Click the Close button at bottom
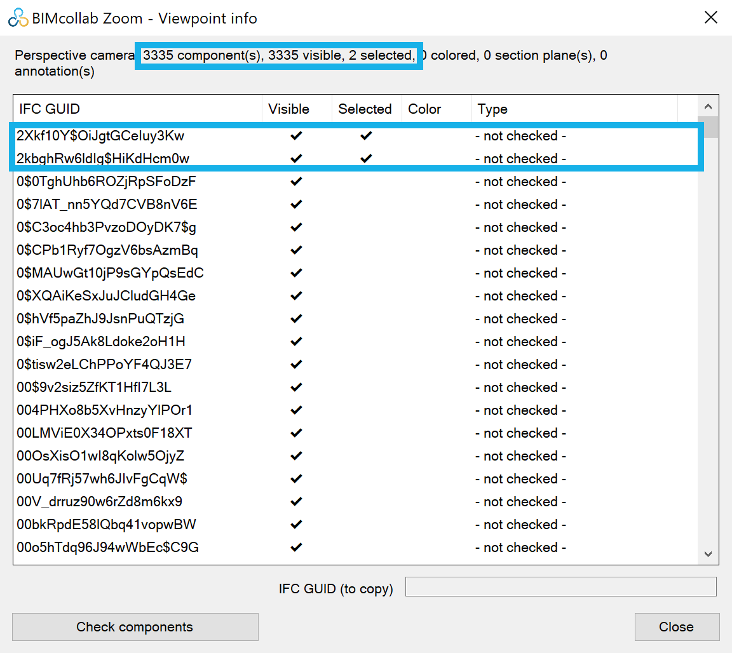Image resolution: width=732 pixels, height=653 pixels. (x=677, y=627)
